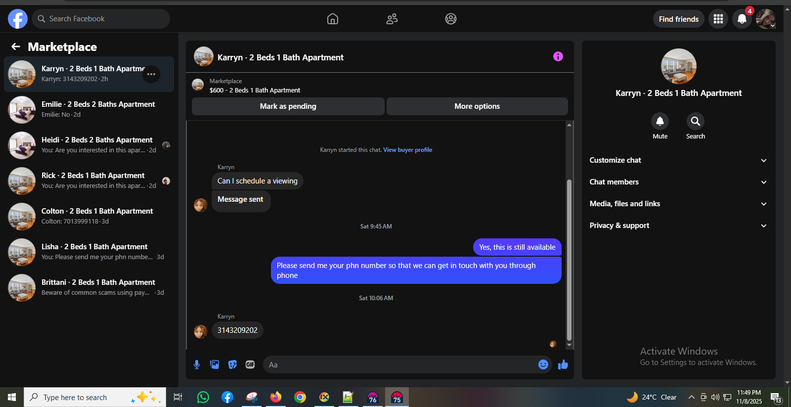The width and height of the screenshot is (791, 407).
Task: Open Brittani's 2 Beds 1 Bath chat
Action: (89, 288)
